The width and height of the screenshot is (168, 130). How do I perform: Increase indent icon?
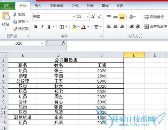tap(138, 27)
